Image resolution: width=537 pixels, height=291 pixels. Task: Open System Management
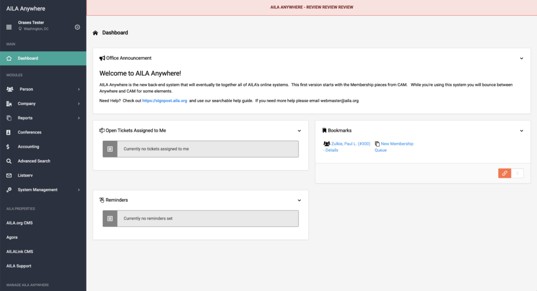click(43, 190)
